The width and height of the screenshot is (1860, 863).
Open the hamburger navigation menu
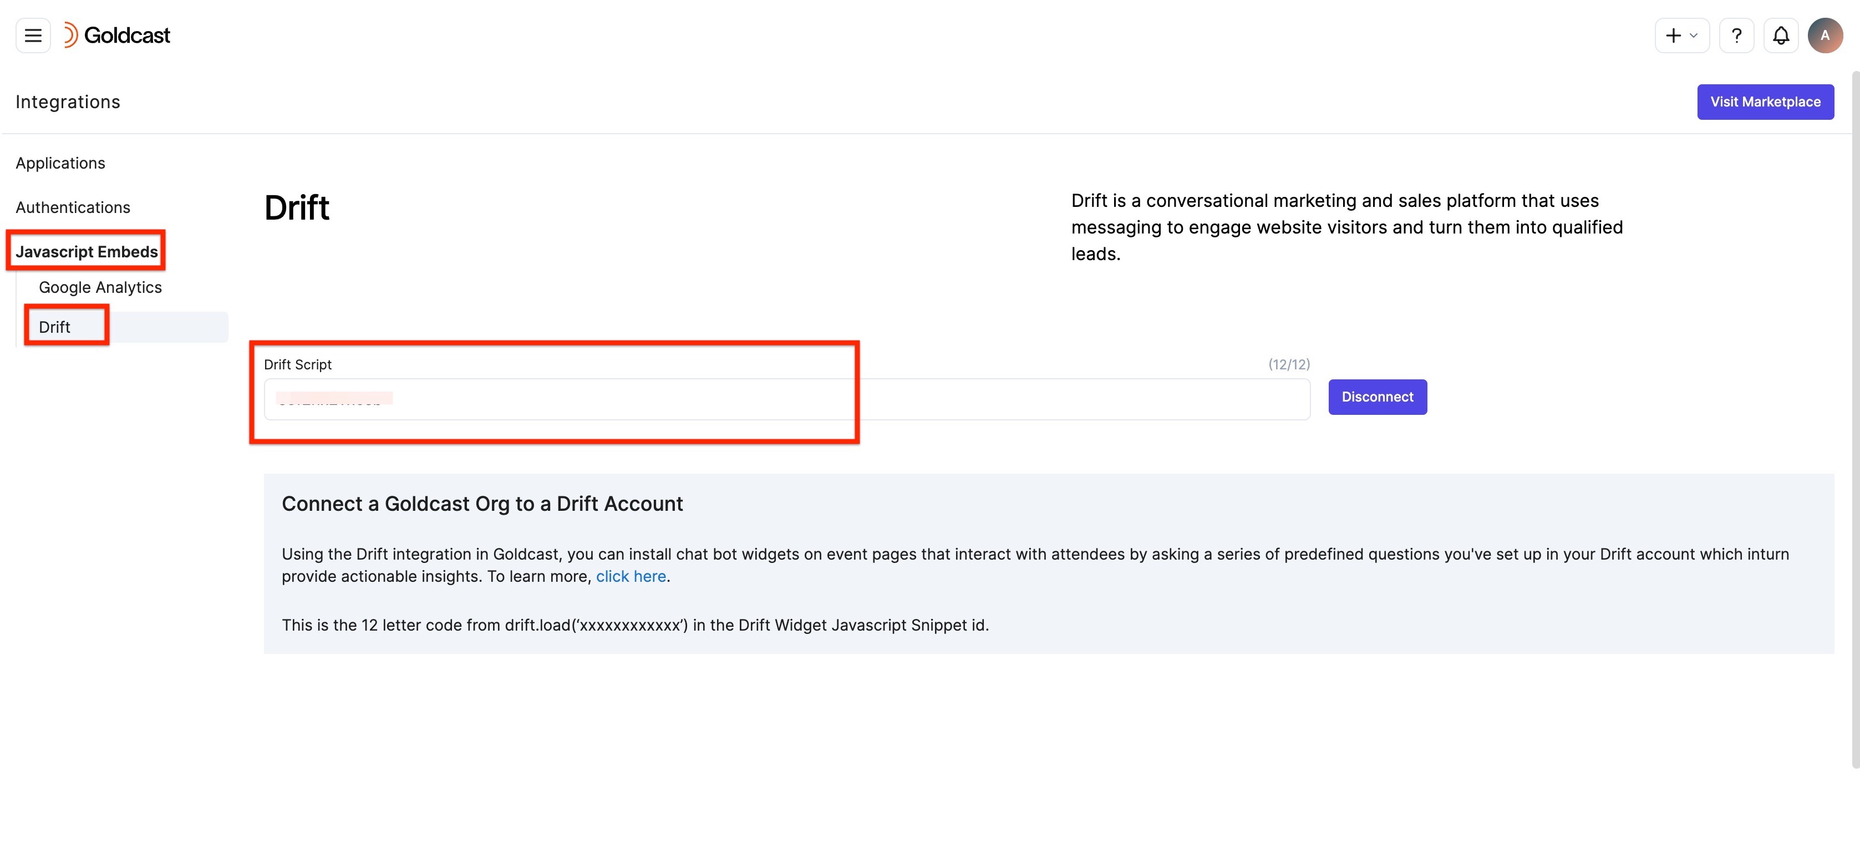click(33, 35)
